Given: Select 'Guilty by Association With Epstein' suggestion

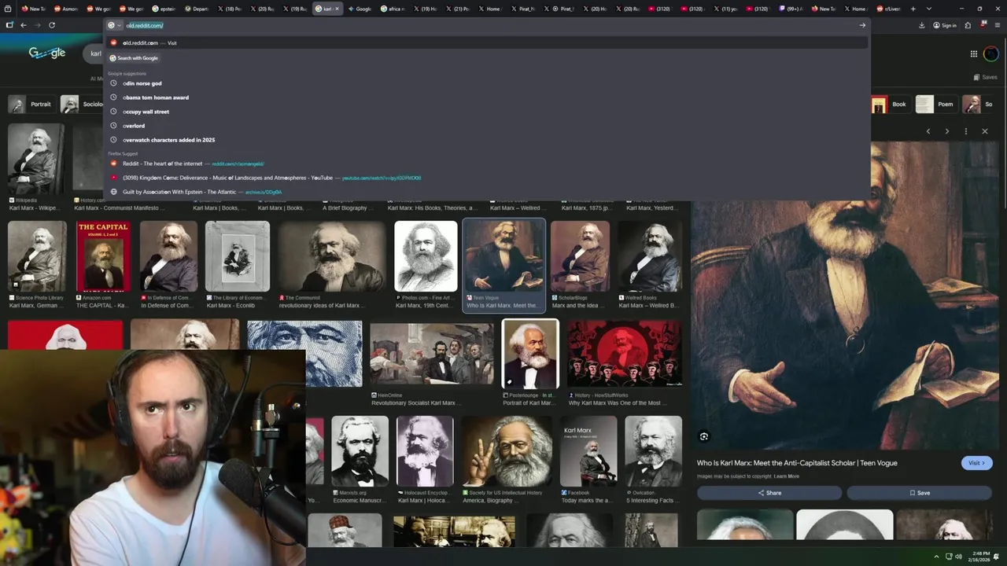Looking at the screenshot, I should [486, 192].
